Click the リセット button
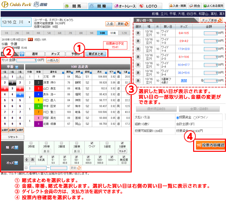 click(x=13, y=137)
